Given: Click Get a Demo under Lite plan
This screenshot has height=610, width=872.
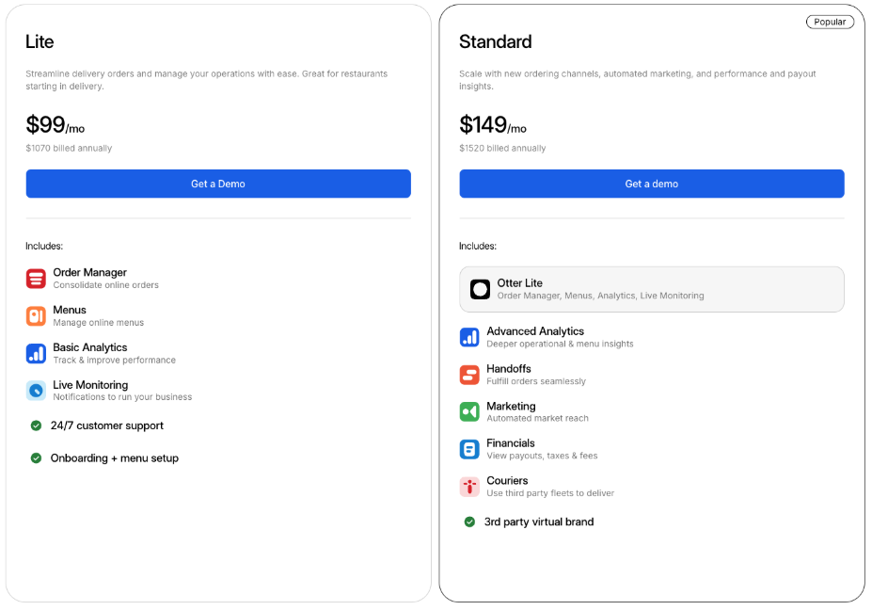Looking at the screenshot, I should (x=218, y=184).
